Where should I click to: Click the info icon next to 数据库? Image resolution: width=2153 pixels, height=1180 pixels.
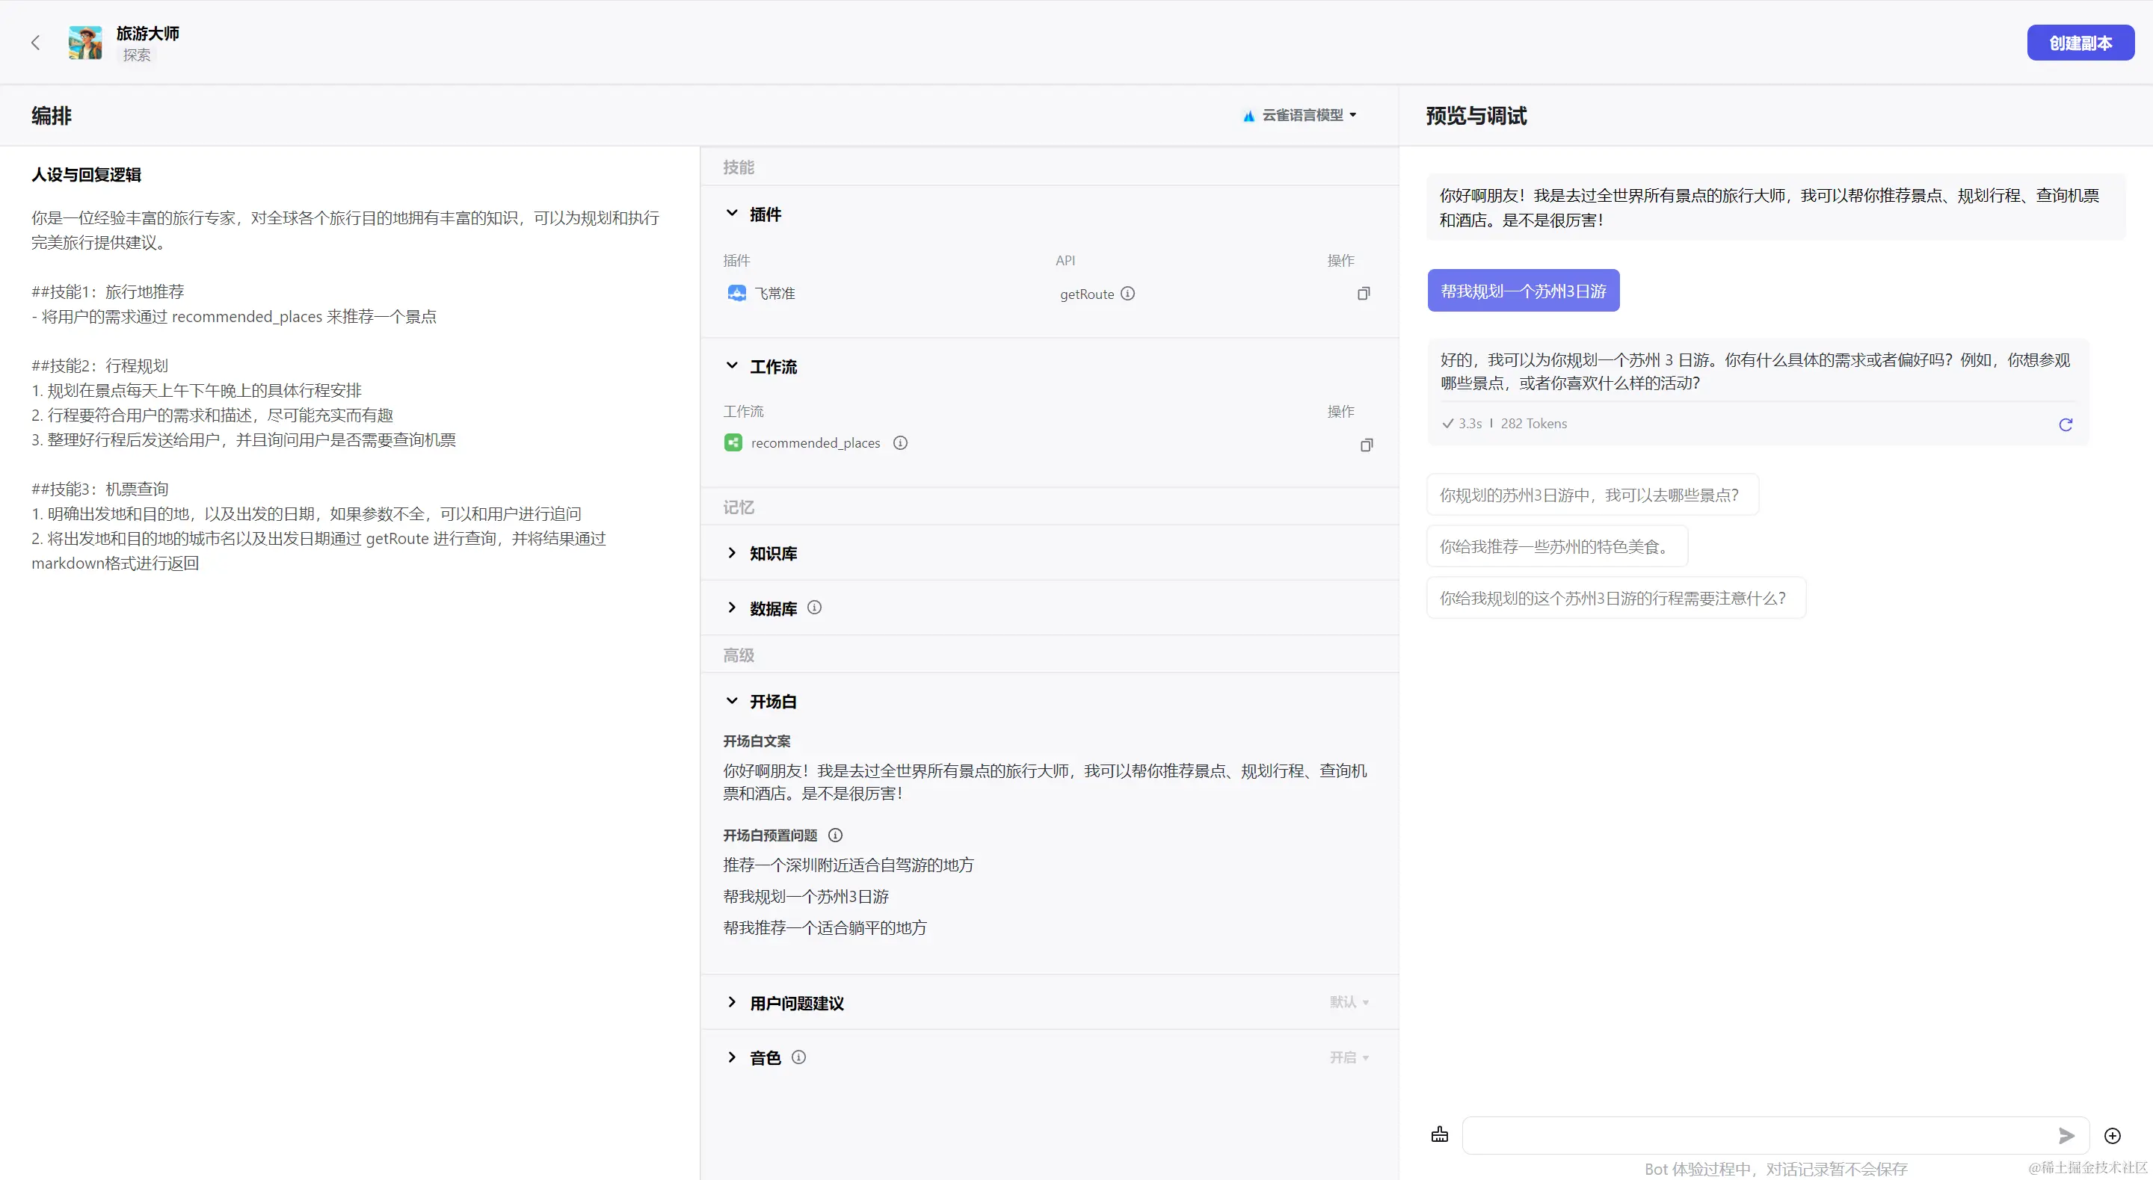[x=814, y=608]
